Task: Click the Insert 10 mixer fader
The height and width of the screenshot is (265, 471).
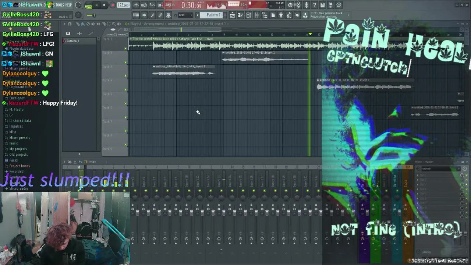Action: [x=191, y=213]
